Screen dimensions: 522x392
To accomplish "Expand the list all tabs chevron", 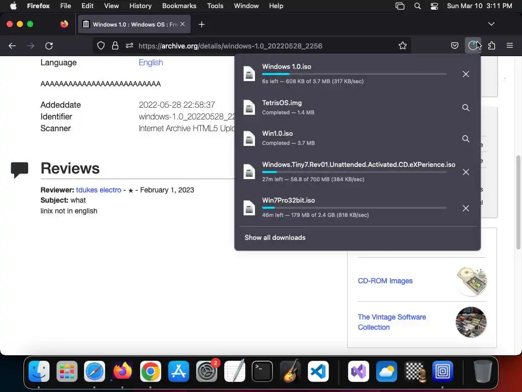I will (491, 24).
